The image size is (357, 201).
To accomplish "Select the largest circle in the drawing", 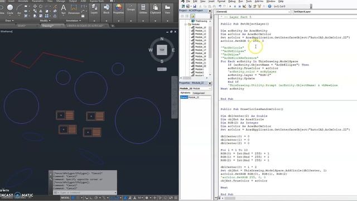I will point(138,121).
